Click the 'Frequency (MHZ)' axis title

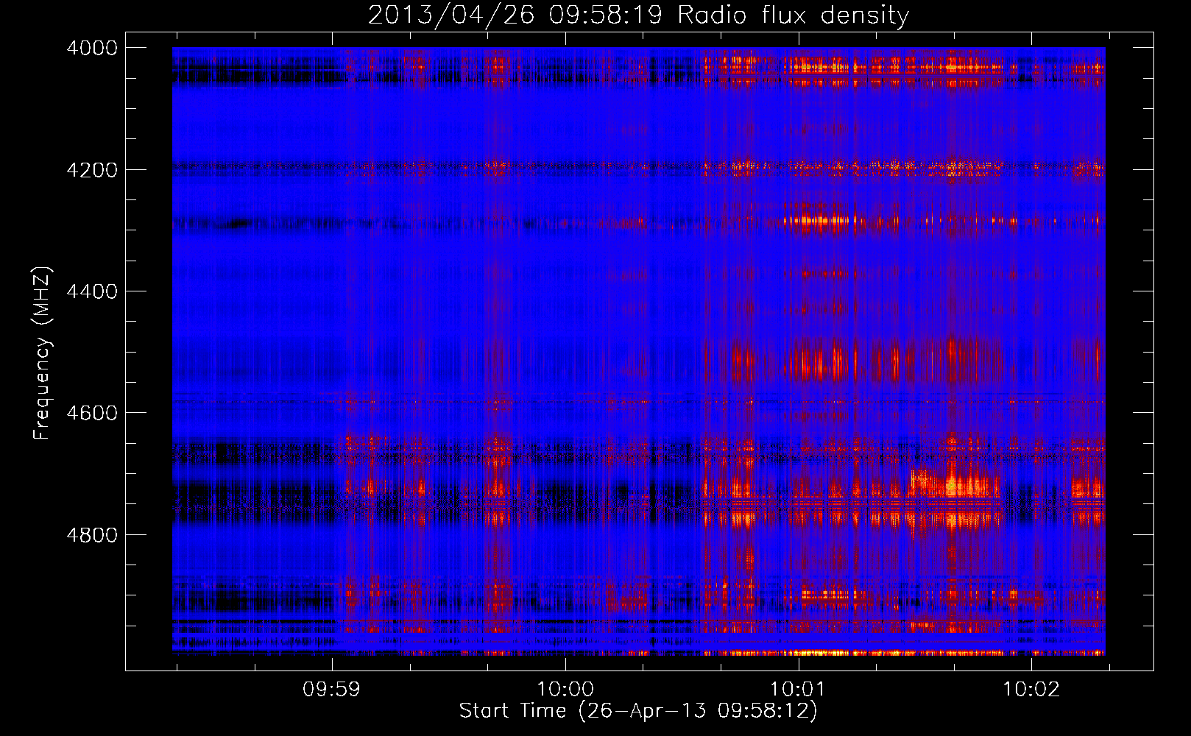click(x=43, y=353)
